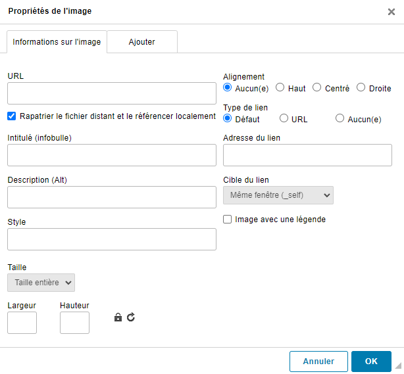Viewport: 404px width, 374px height.
Task: Open the Taille entière dropdown
Action: coord(41,283)
